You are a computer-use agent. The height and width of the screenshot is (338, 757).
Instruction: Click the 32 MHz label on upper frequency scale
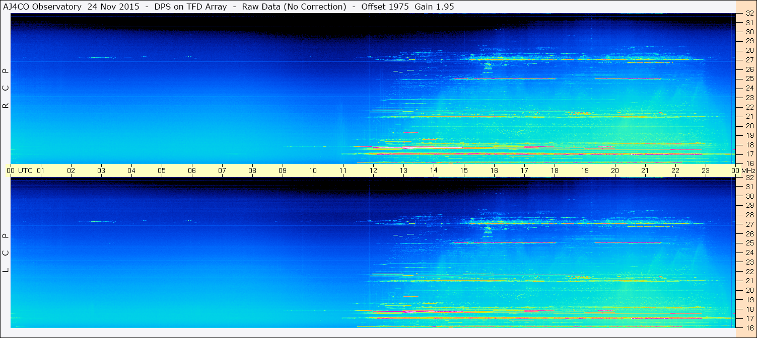(749, 14)
